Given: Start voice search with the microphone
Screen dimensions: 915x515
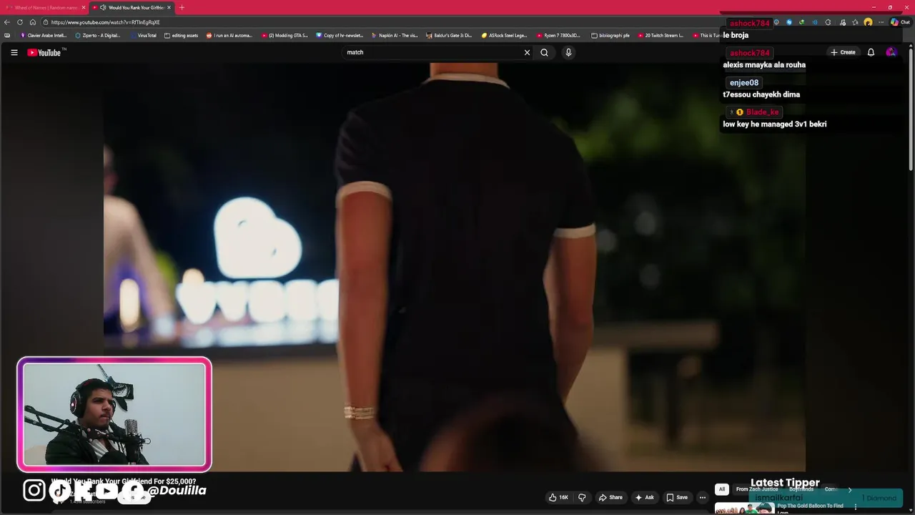Looking at the screenshot, I should pyautogui.click(x=568, y=52).
